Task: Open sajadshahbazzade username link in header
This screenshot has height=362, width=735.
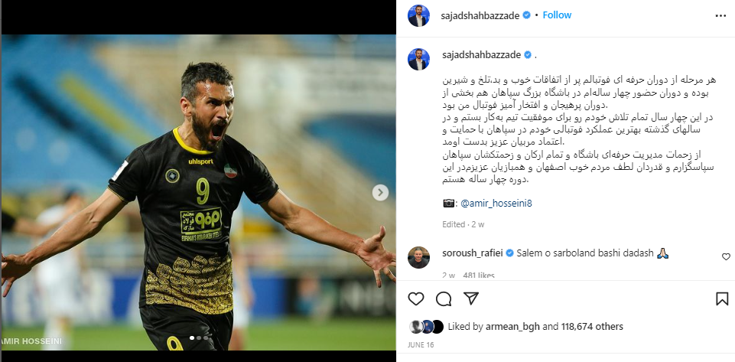Action: [x=480, y=15]
